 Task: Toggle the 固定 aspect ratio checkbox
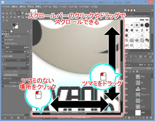click(x=3, y=47)
